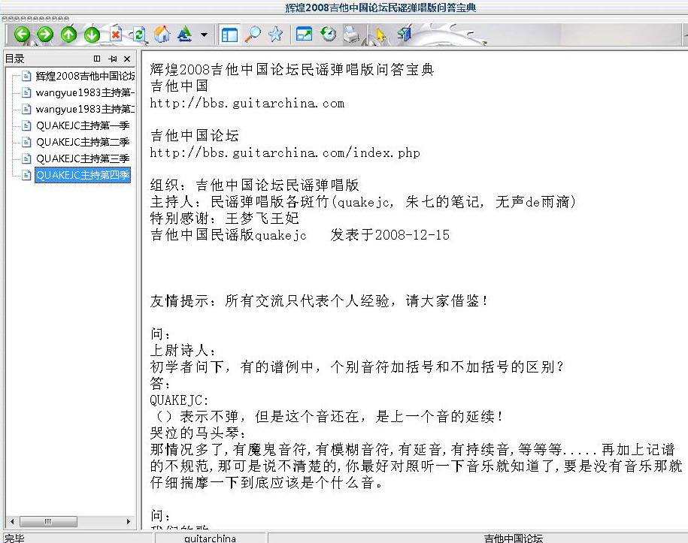Screen dimensions: 688x543
Task: Click the http://bbs.guitarchina.com address text
Action: [x=247, y=104]
